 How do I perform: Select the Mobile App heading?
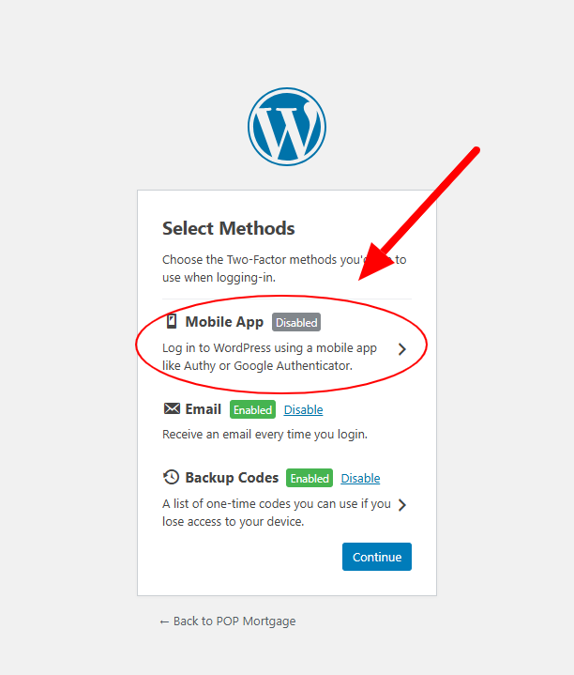click(x=224, y=322)
